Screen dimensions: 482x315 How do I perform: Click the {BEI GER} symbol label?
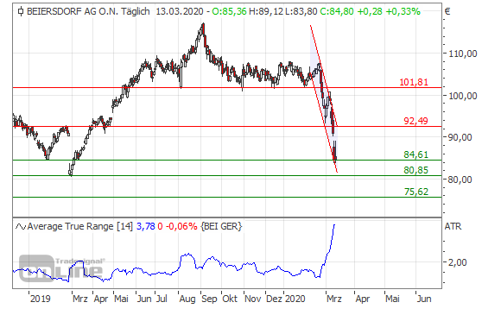[x=221, y=227]
